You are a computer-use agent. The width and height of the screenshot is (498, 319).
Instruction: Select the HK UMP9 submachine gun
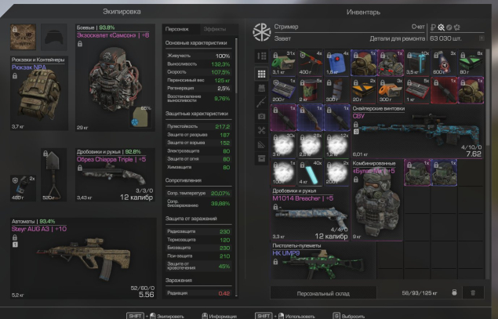(x=323, y=261)
